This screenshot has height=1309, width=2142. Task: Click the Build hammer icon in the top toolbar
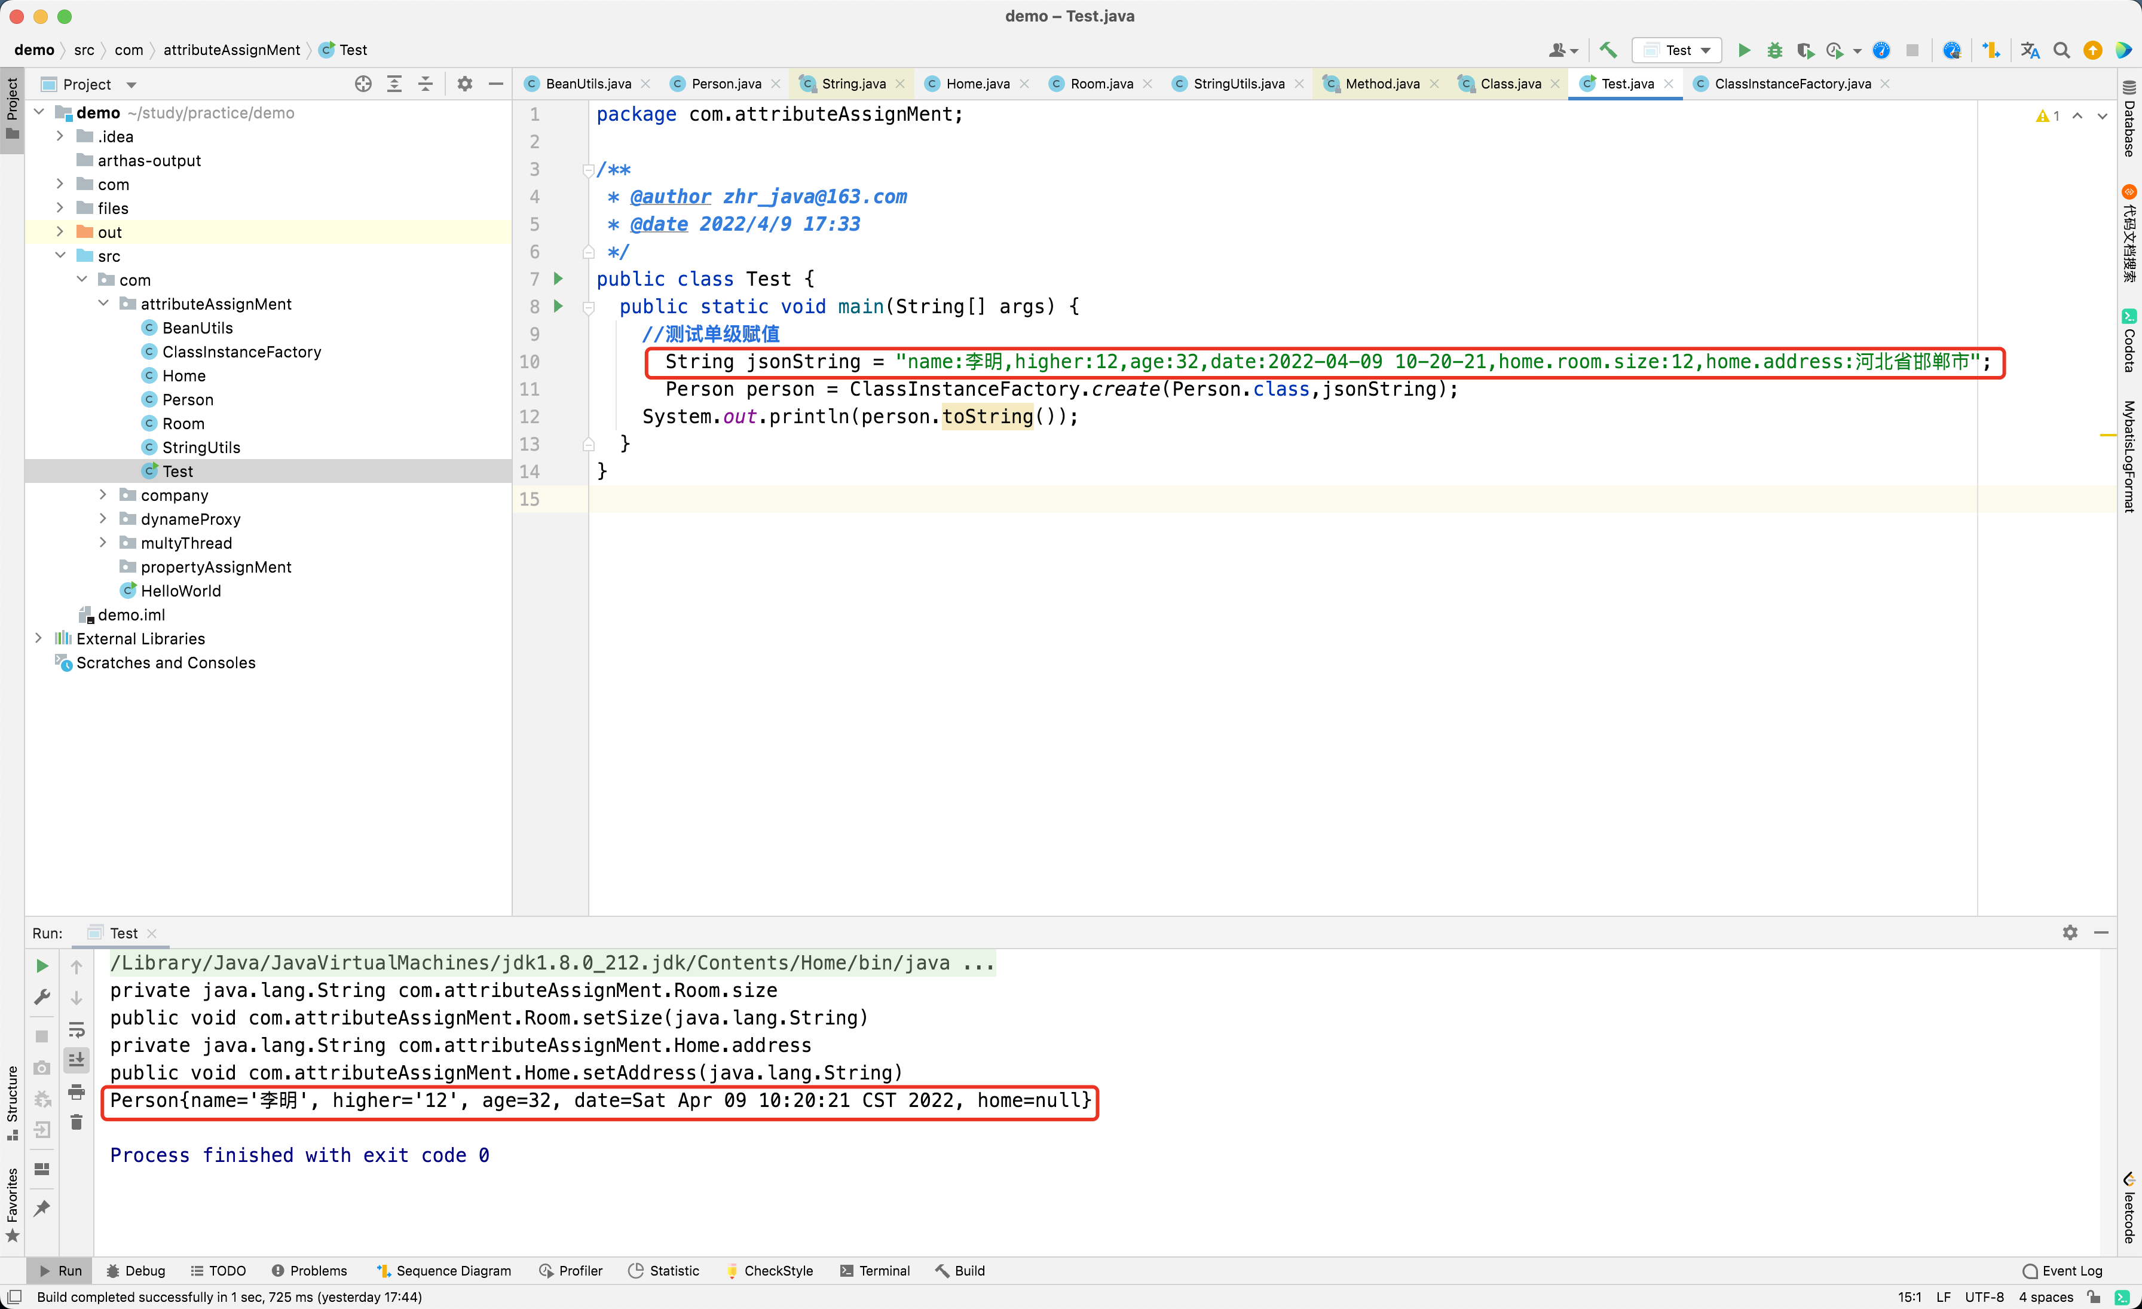(x=1608, y=50)
